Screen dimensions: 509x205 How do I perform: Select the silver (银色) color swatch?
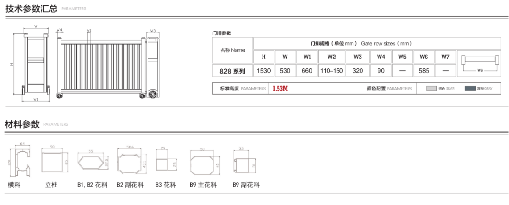tap(431, 88)
